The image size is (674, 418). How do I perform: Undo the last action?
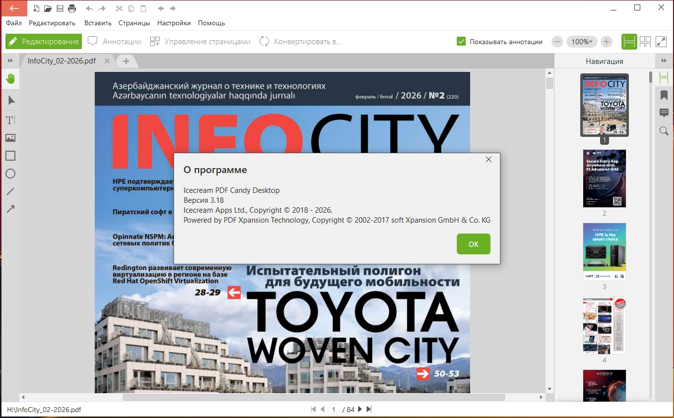click(x=89, y=8)
